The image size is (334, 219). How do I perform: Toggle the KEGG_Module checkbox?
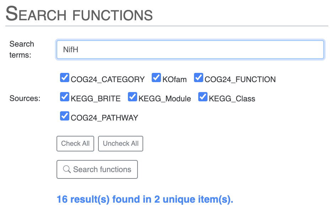point(133,97)
